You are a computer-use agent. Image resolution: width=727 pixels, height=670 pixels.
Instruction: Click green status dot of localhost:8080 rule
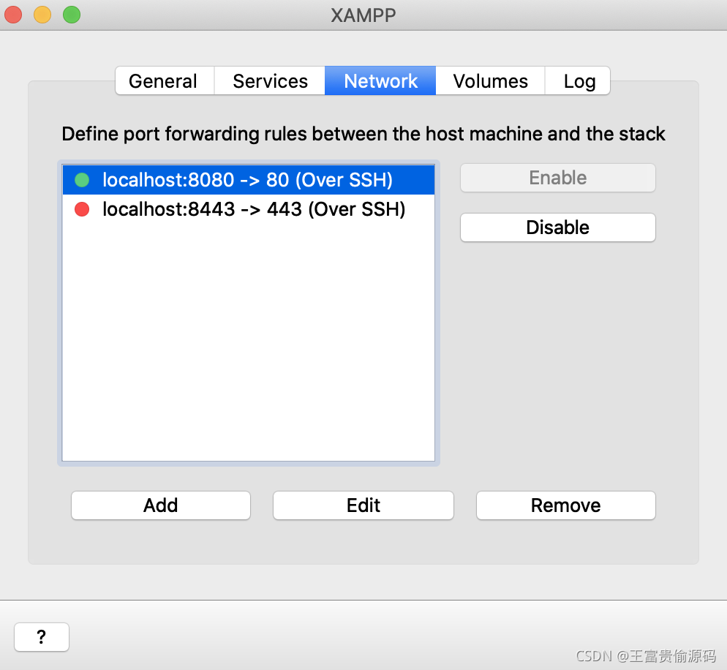point(82,180)
